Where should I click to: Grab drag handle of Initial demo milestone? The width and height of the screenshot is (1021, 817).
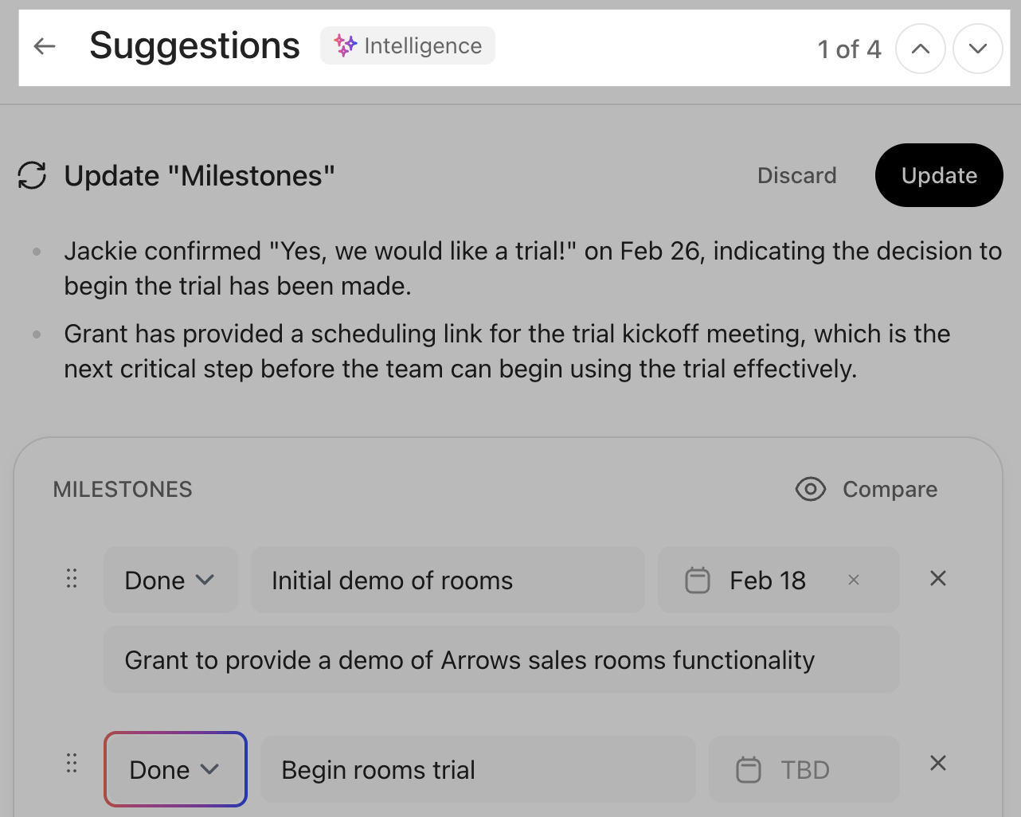coord(72,579)
